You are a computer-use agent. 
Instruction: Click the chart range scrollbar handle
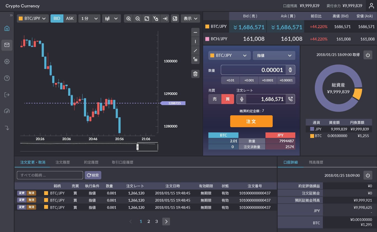(138, 147)
